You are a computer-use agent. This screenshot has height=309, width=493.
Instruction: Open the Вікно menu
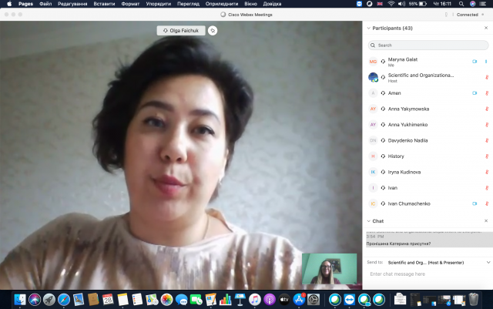click(250, 4)
